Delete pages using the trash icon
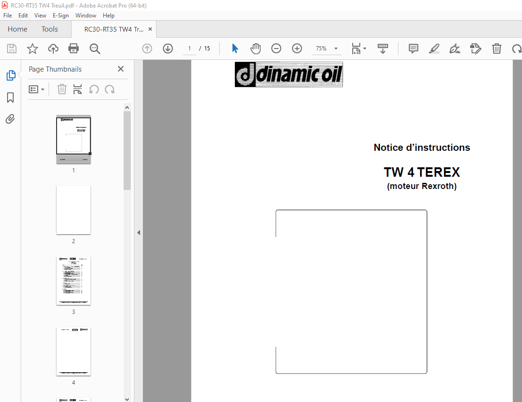 (x=62, y=89)
